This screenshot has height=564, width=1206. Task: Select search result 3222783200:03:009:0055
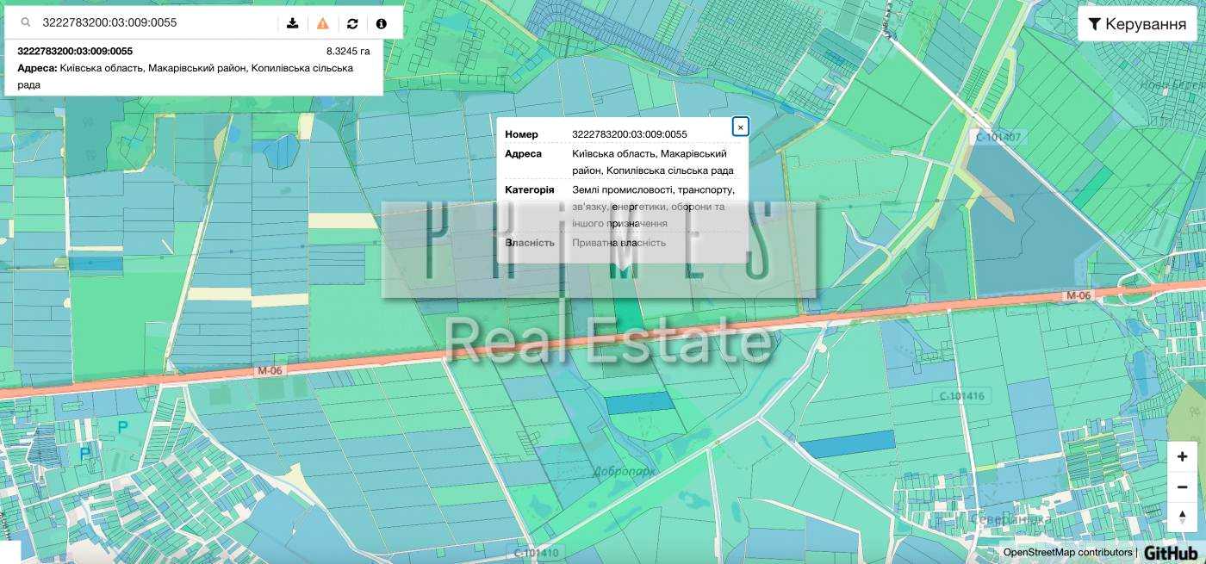[x=194, y=68]
